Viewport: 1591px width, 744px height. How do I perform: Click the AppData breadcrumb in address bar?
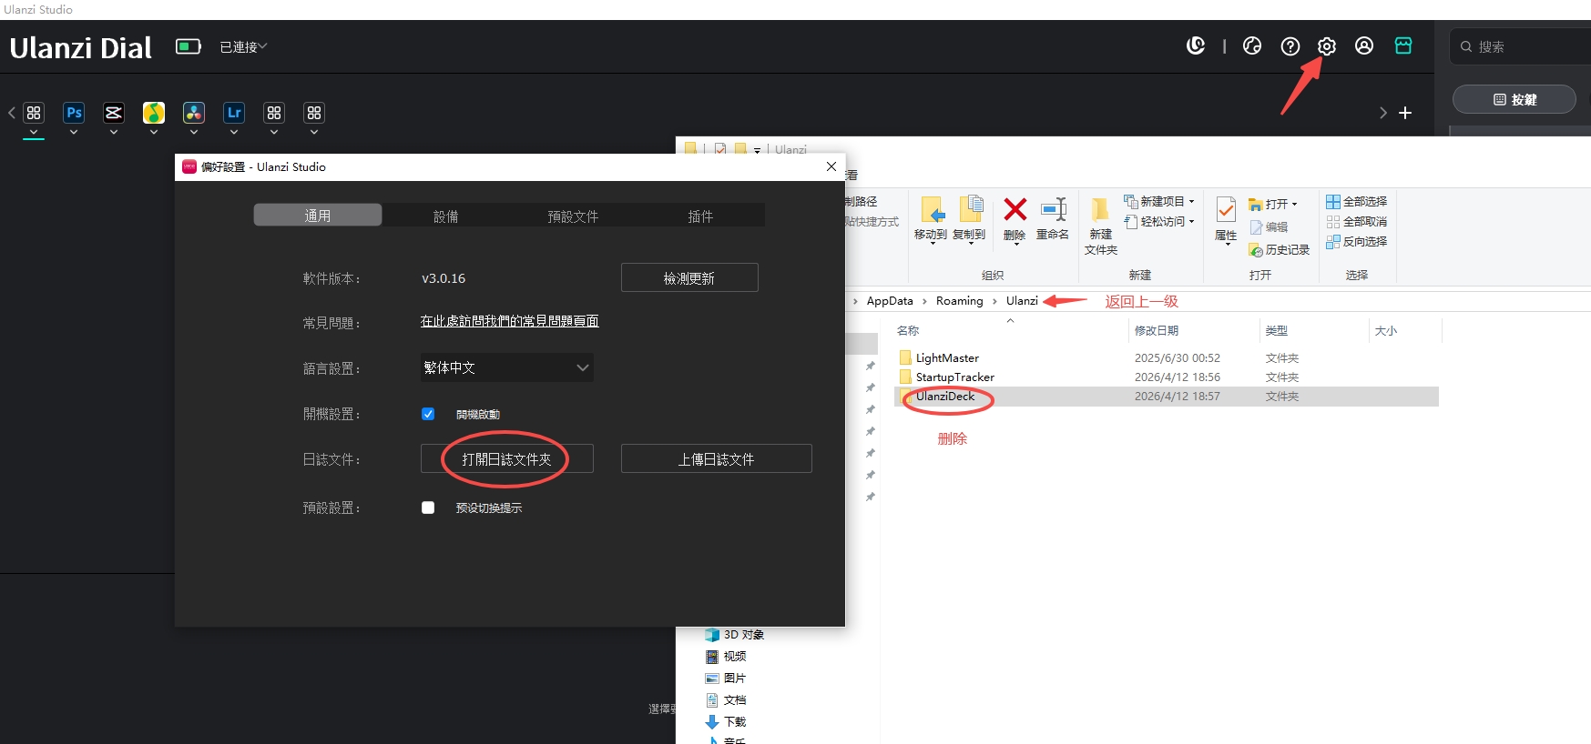click(x=890, y=301)
